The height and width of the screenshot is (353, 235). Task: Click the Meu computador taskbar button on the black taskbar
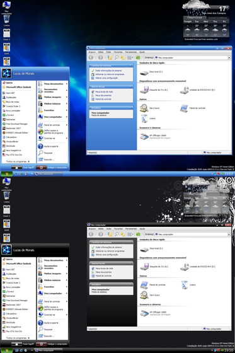(48, 350)
